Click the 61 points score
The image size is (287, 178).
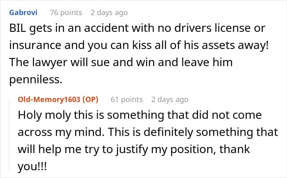point(126,99)
